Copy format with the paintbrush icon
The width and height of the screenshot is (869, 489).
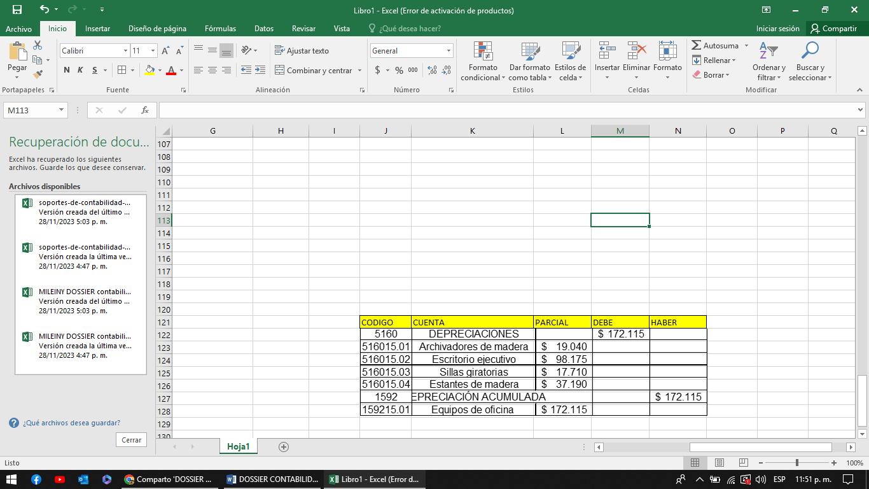38,74
